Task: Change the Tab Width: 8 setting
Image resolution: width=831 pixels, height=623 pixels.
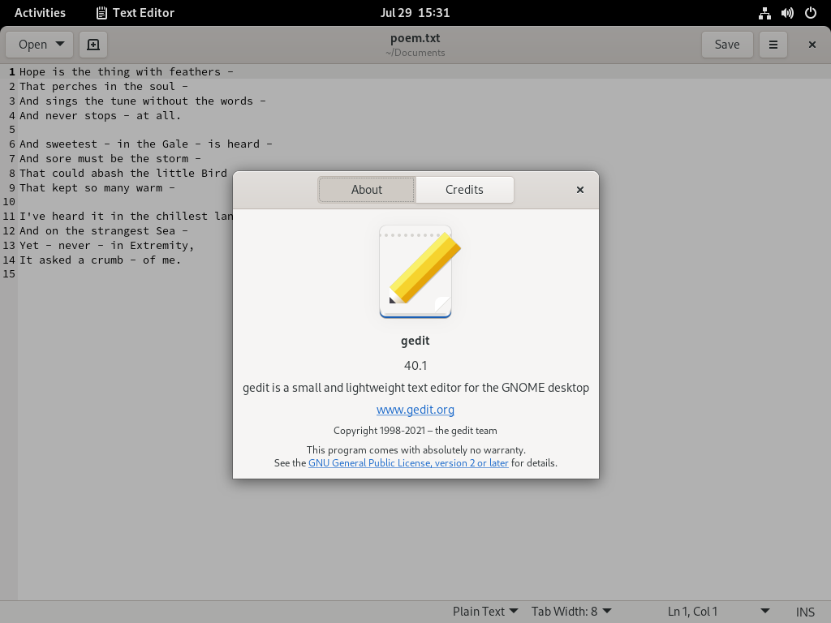Action: tap(571, 612)
